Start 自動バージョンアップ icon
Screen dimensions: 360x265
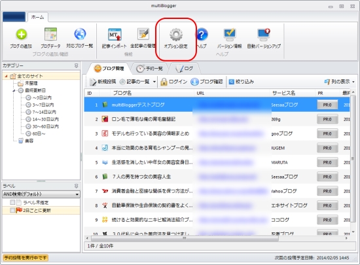tap(264, 34)
